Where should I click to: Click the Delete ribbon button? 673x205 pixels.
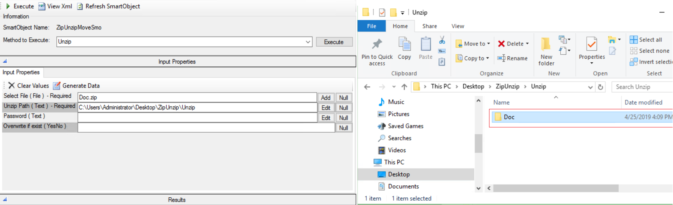click(513, 44)
